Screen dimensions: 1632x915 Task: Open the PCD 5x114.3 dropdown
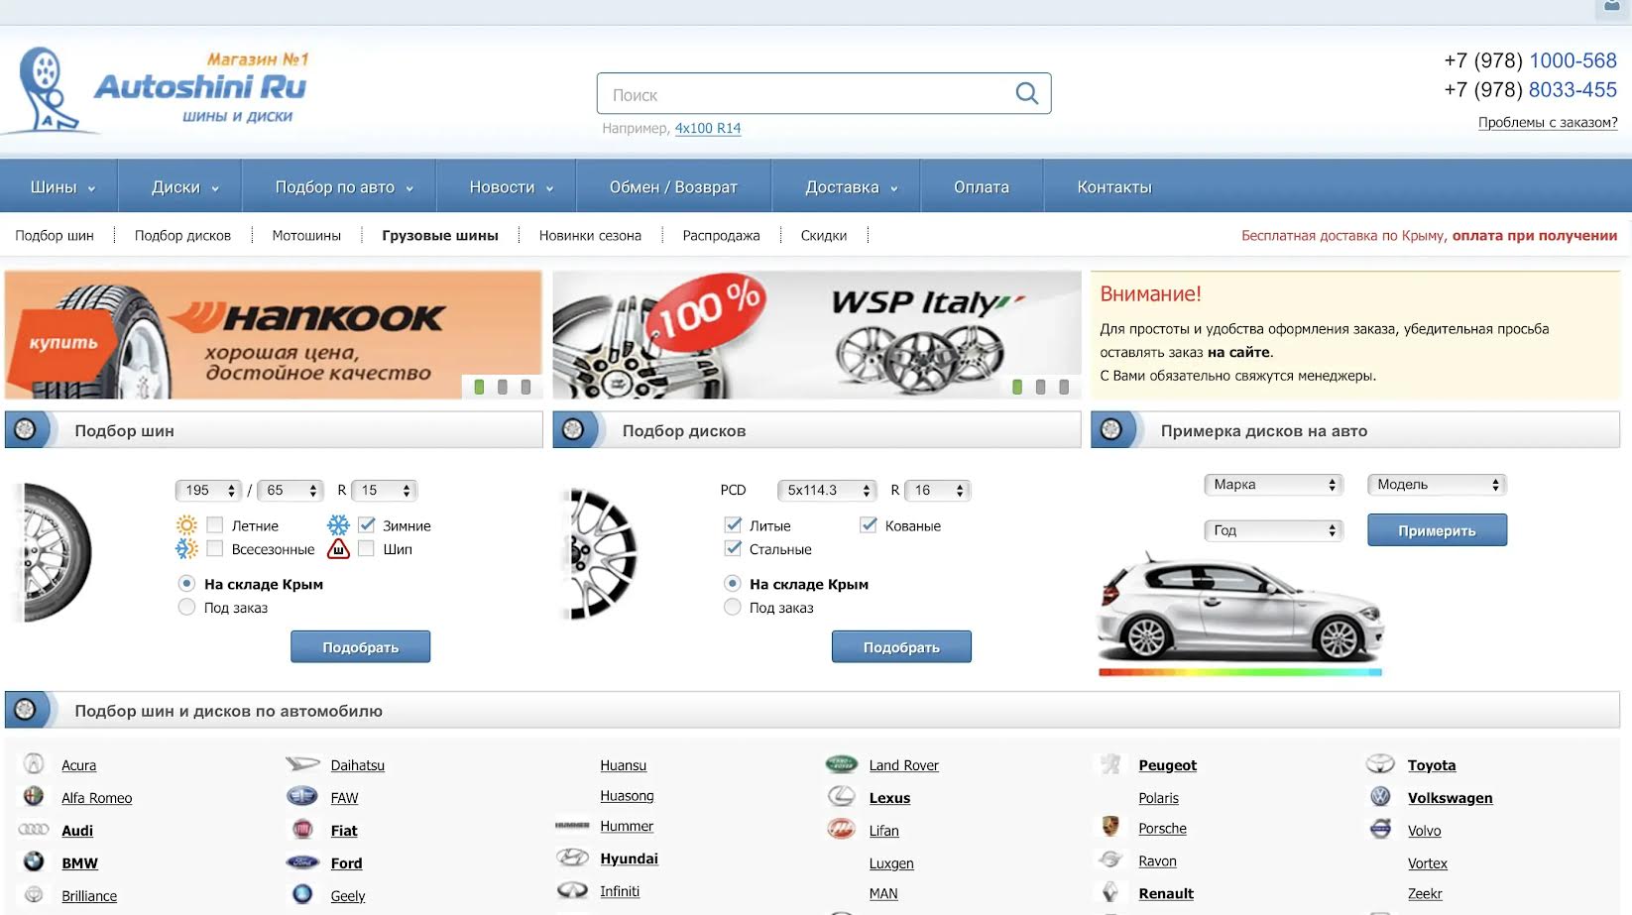(x=827, y=490)
